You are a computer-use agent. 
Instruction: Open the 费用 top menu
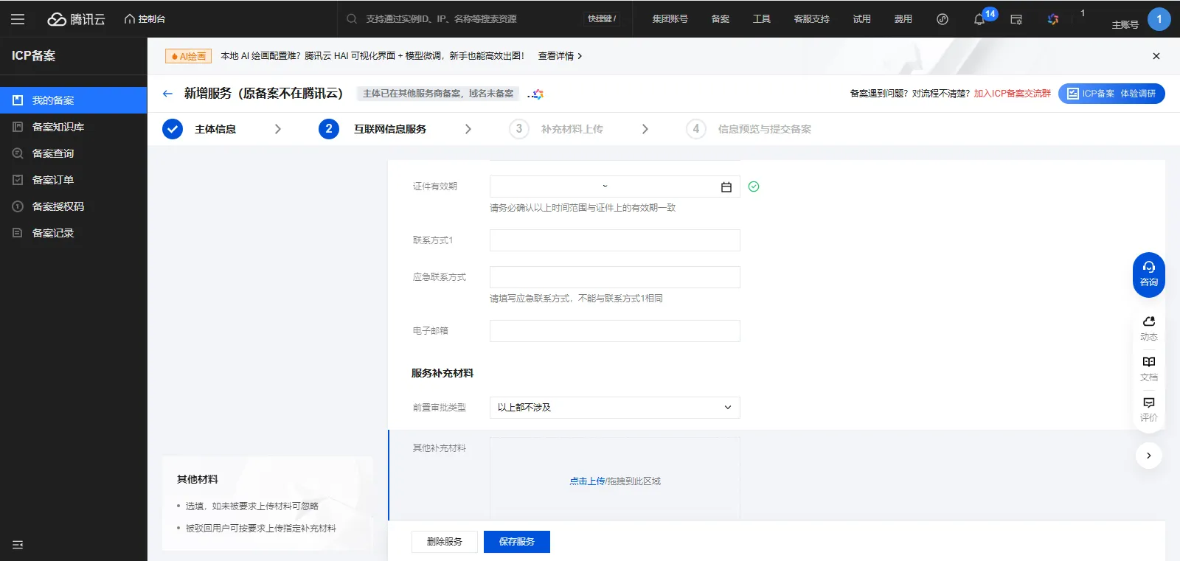(x=903, y=19)
